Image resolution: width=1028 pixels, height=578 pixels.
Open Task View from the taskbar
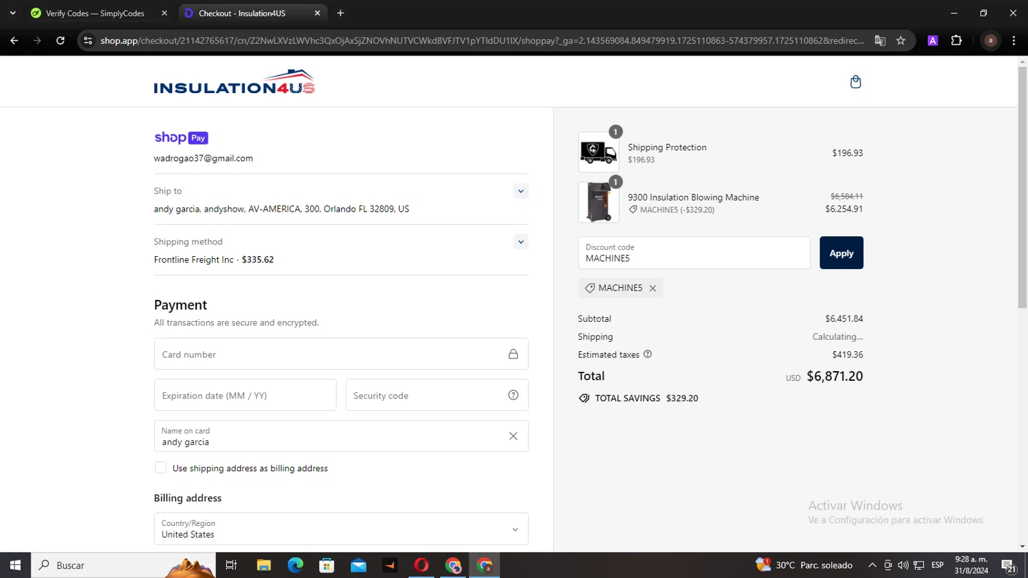coord(231,565)
